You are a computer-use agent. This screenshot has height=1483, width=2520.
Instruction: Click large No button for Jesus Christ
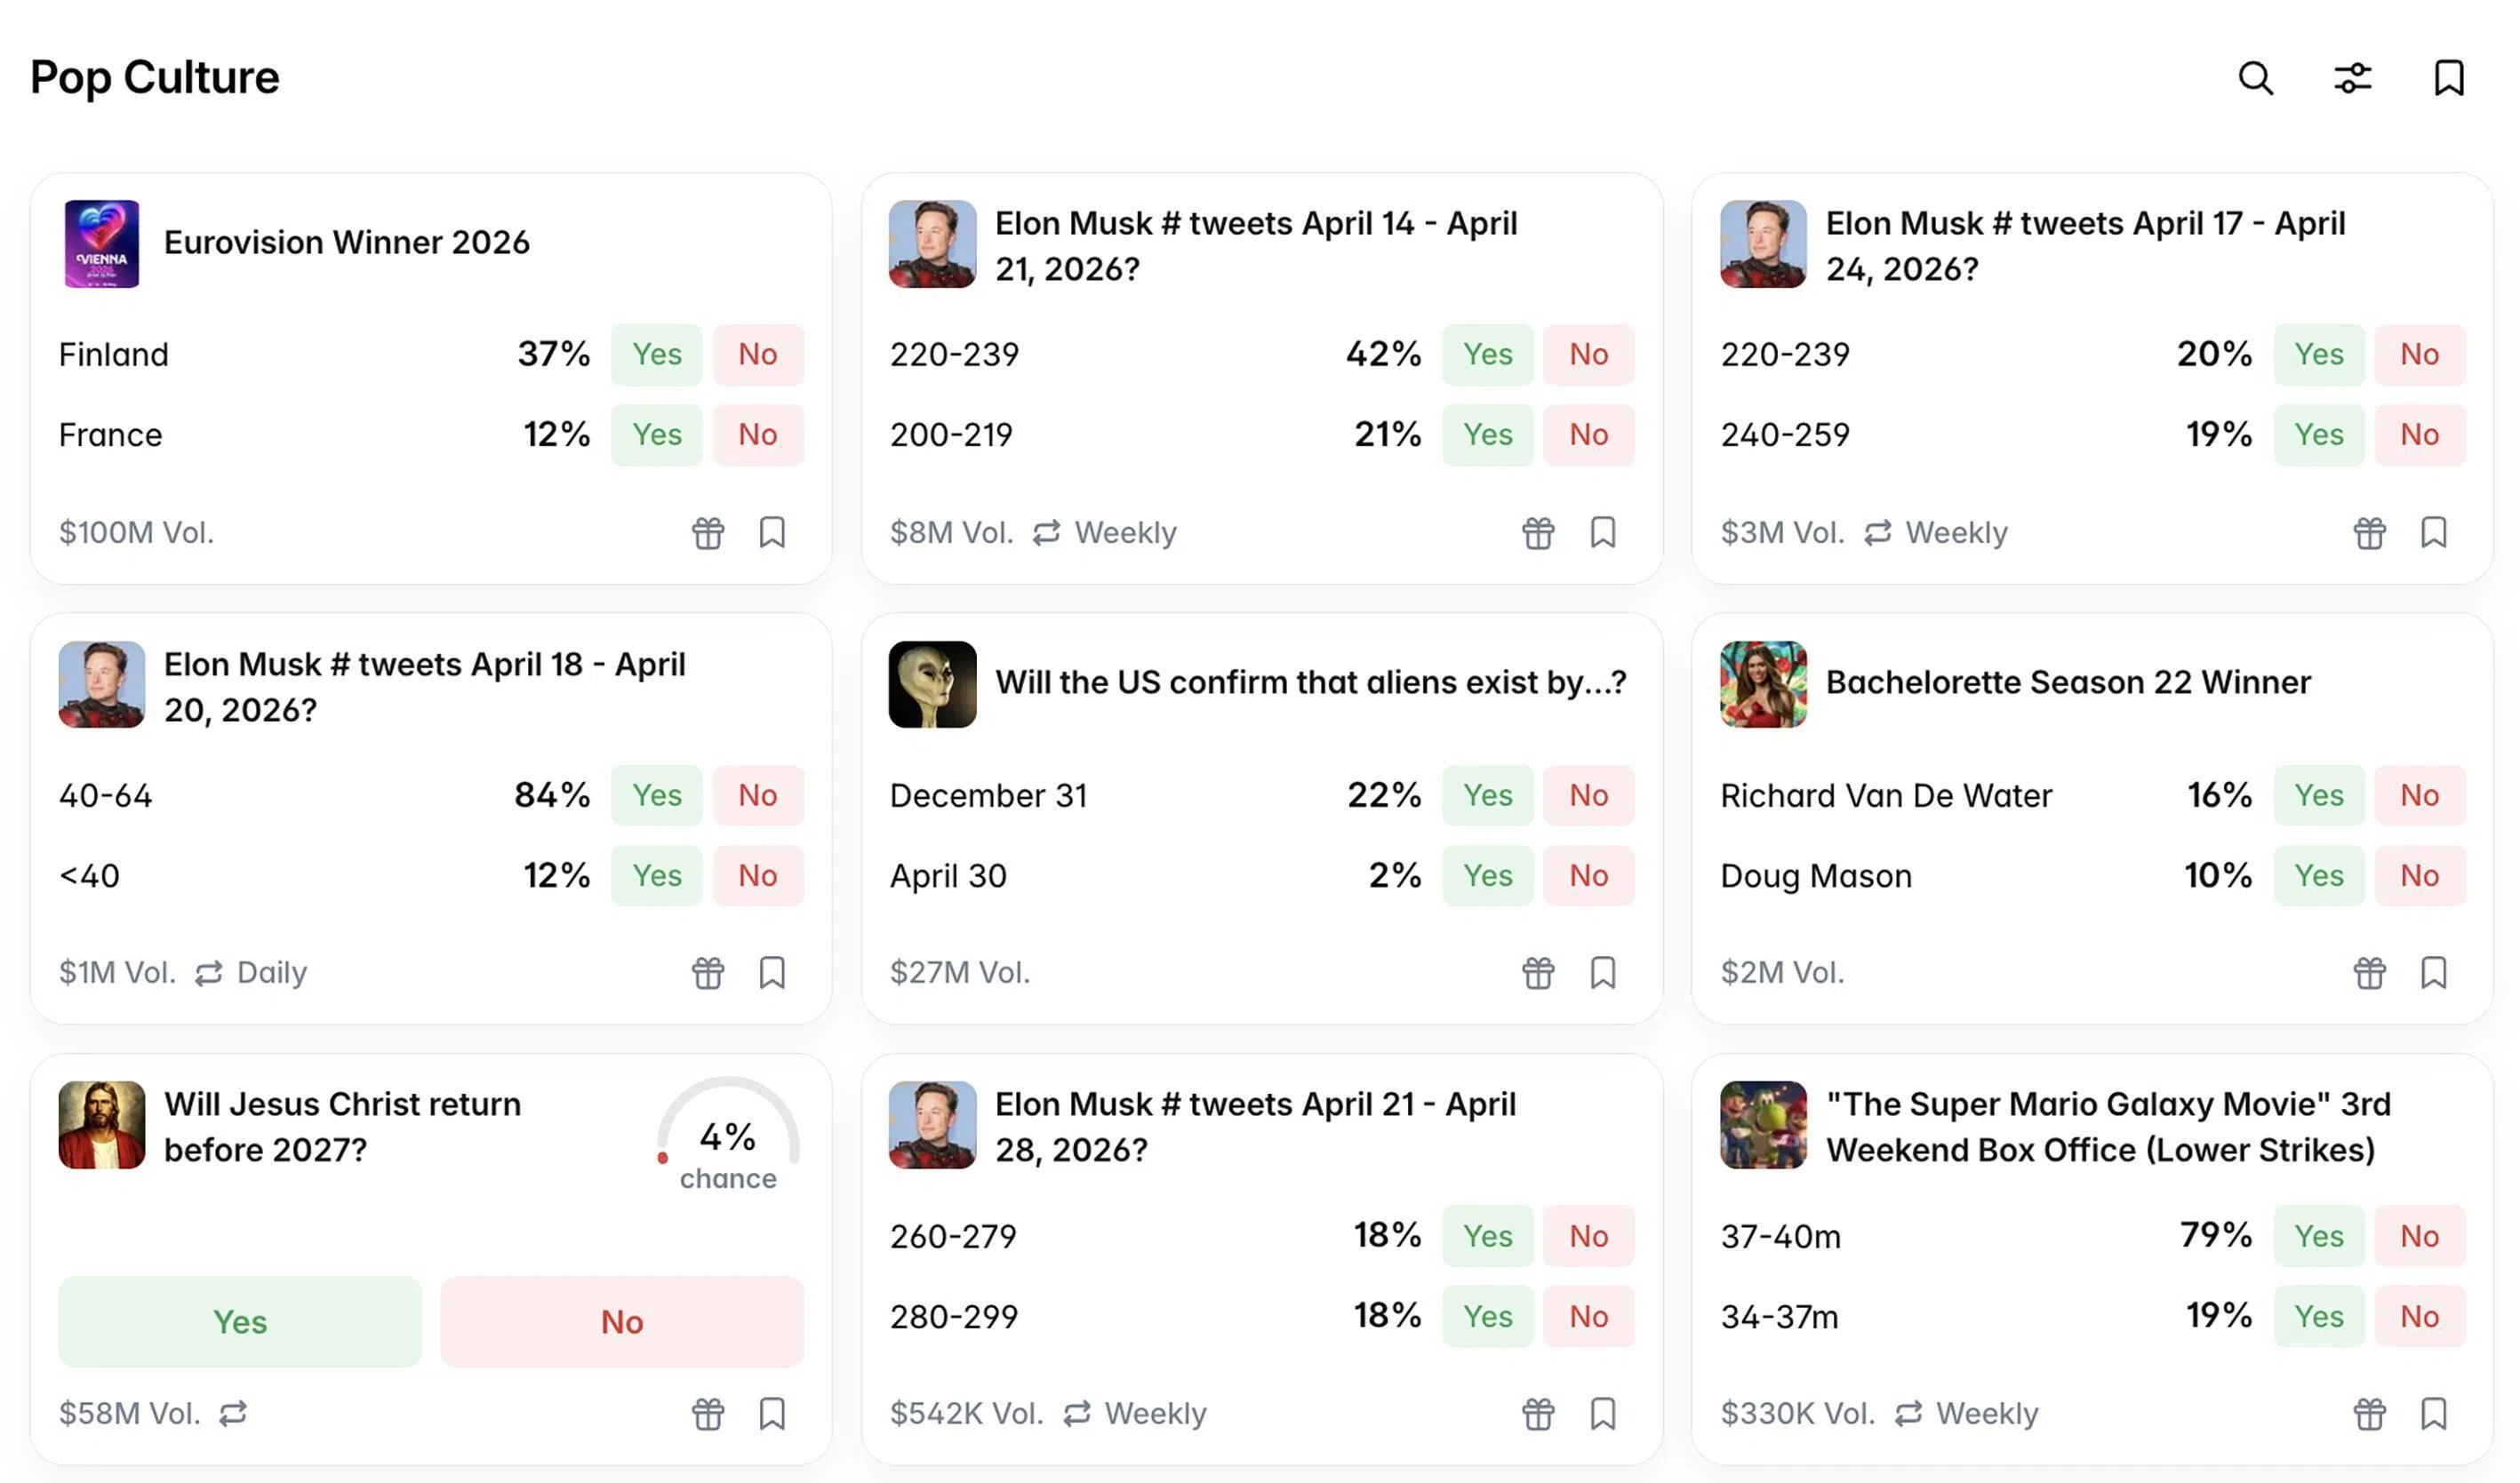(621, 1322)
